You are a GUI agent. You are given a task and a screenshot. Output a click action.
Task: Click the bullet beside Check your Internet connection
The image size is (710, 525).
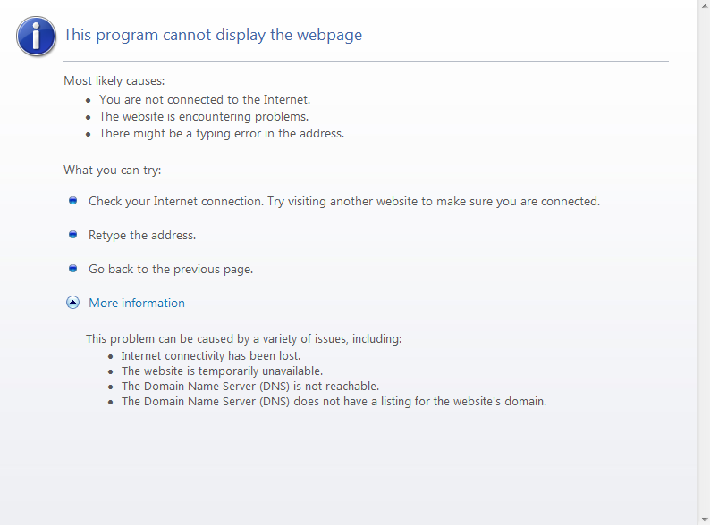tap(73, 201)
